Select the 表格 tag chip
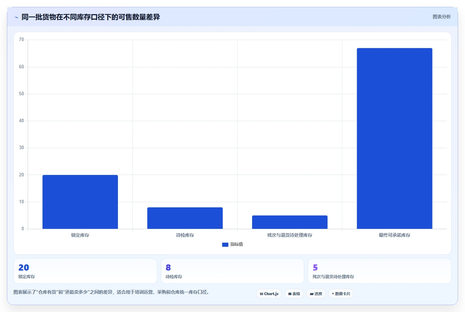This screenshot has height=312, width=465. (294, 294)
